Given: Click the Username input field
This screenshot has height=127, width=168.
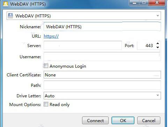Looking at the screenshot, I should point(102,57).
